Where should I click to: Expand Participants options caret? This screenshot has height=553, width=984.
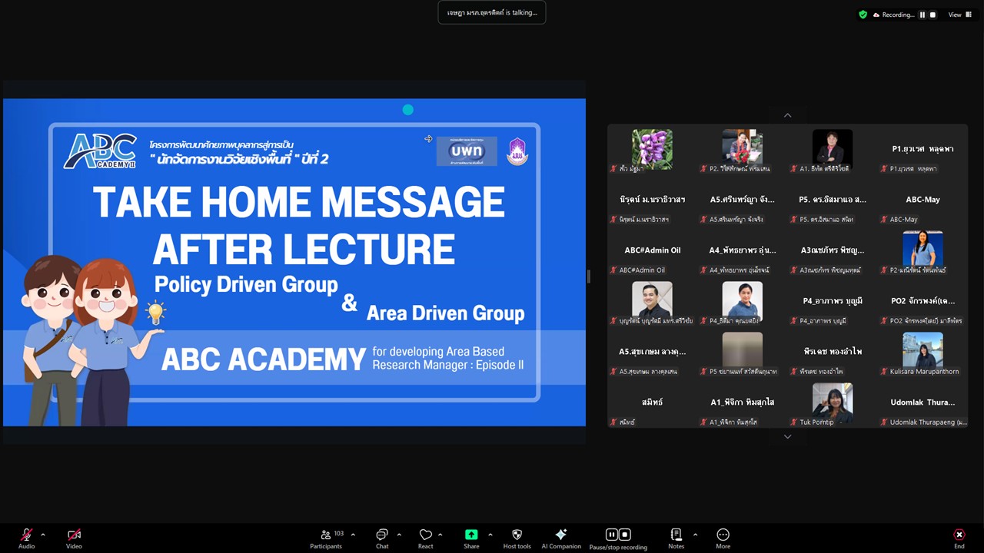click(353, 535)
